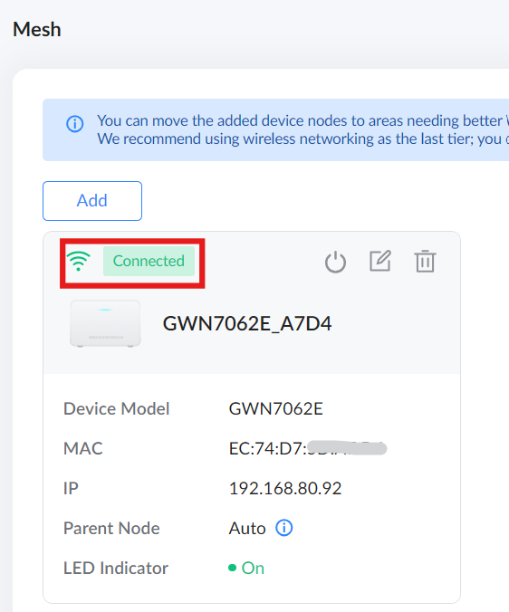This screenshot has height=612, width=509.
Task: Open the edit icon for GWN7062E_A7D4
Action: (380, 261)
